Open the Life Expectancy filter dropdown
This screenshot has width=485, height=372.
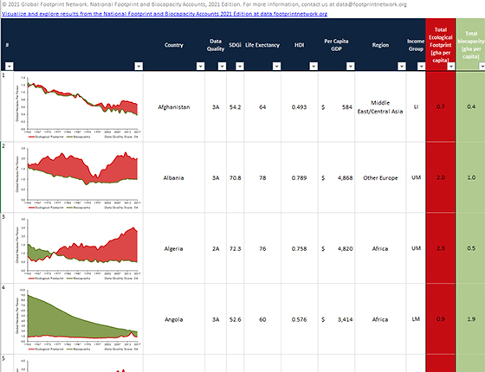pyautogui.click(x=277, y=66)
